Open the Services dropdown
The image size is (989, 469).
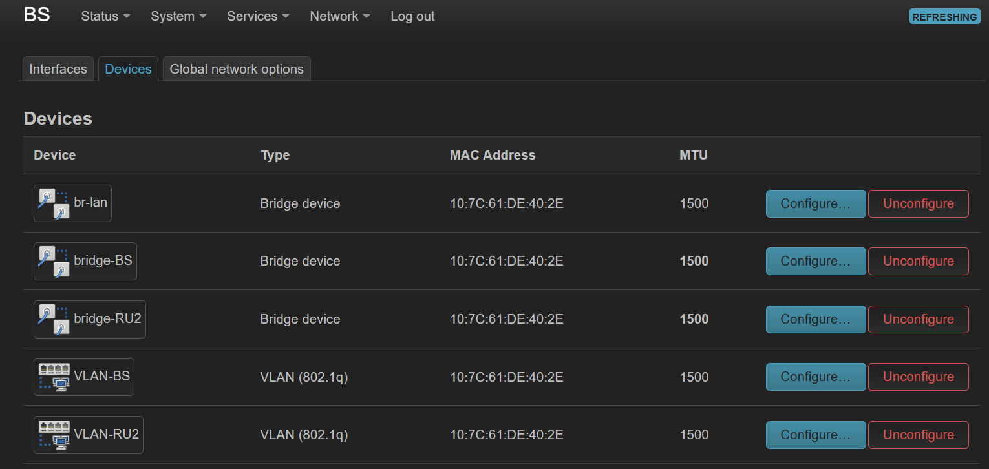pyautogui.click(x=258, y=16)
